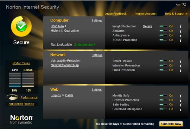
Task: Open Web Settings
Action: coord(97,90)
